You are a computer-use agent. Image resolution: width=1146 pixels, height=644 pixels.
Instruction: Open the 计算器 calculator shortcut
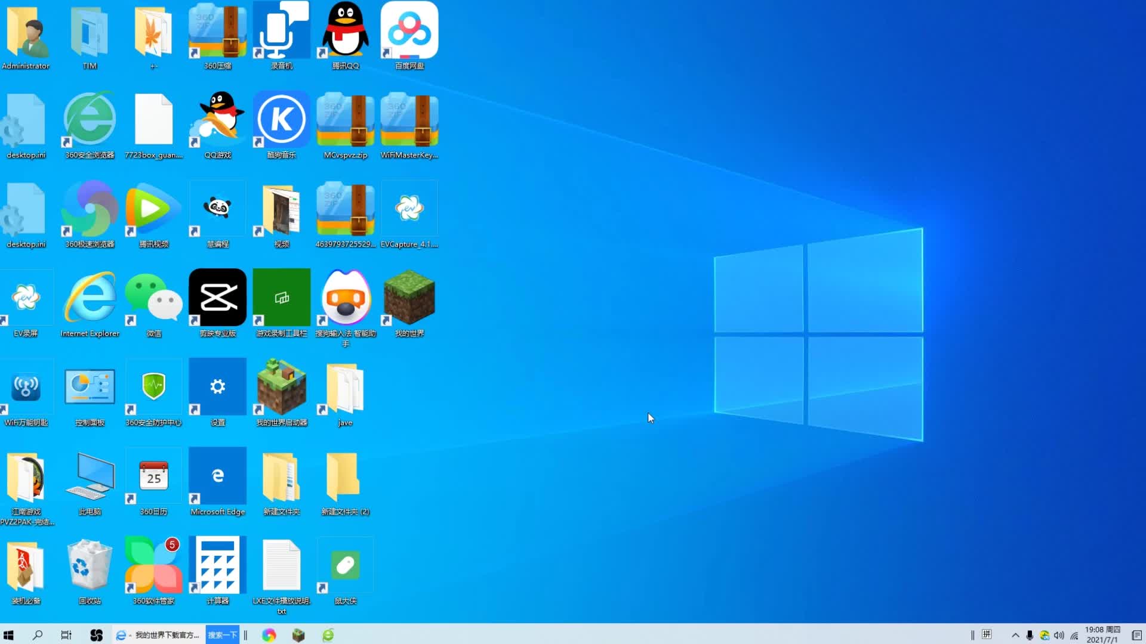point(217,571)
